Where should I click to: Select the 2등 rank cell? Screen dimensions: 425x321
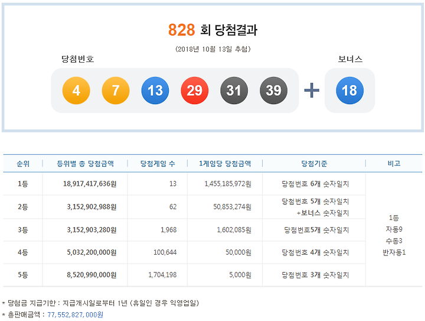[23, 207]
